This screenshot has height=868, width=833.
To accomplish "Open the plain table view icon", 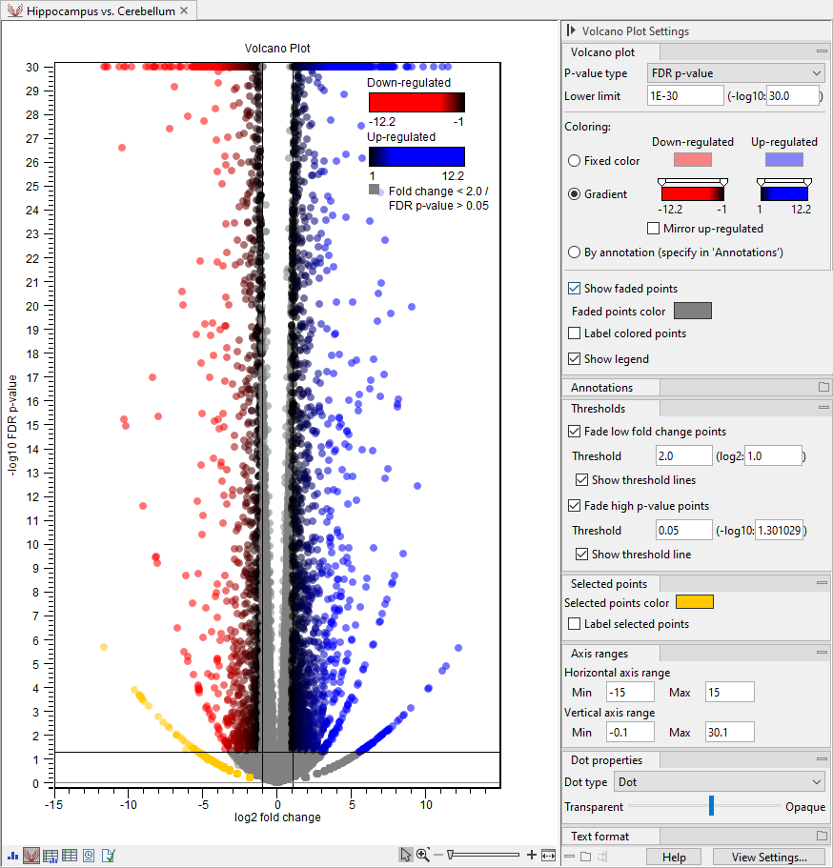I will click(x=70, y=856).
